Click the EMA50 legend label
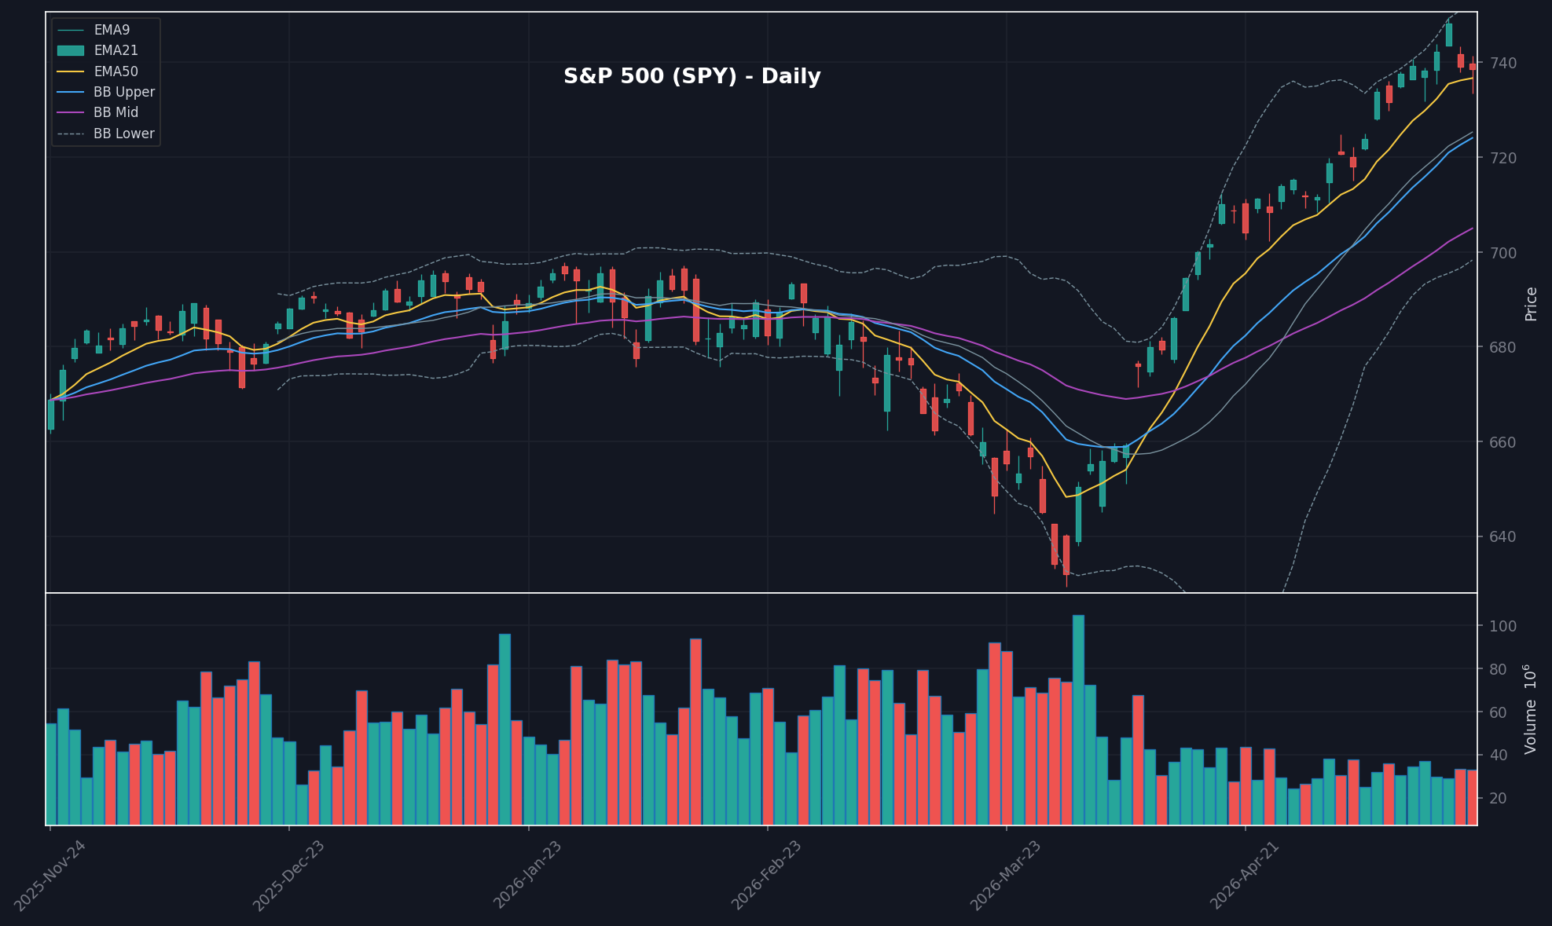Viewport: 1552px width, 926px height. 116,71
